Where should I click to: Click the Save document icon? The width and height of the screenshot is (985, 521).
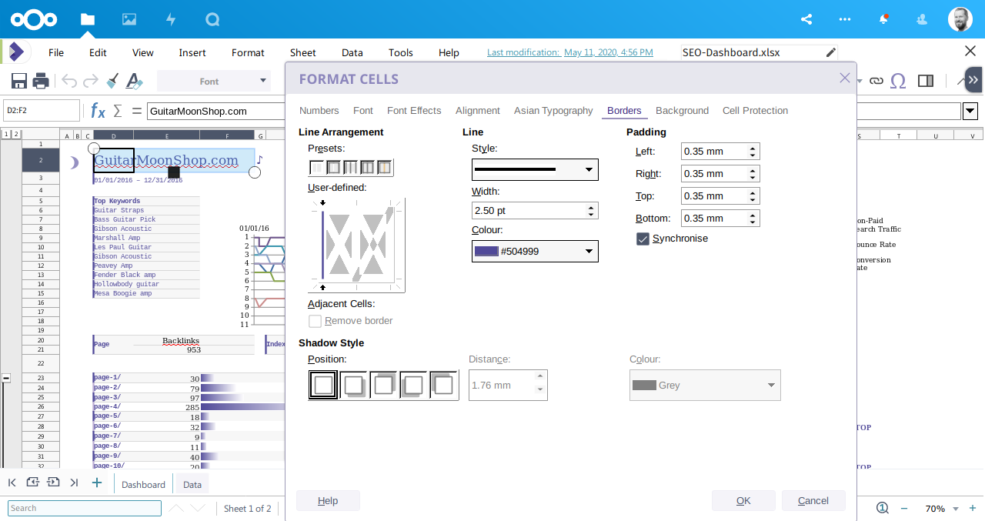pos(19,81)
